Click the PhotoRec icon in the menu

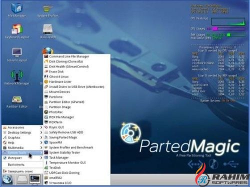[x=46, y=112]
